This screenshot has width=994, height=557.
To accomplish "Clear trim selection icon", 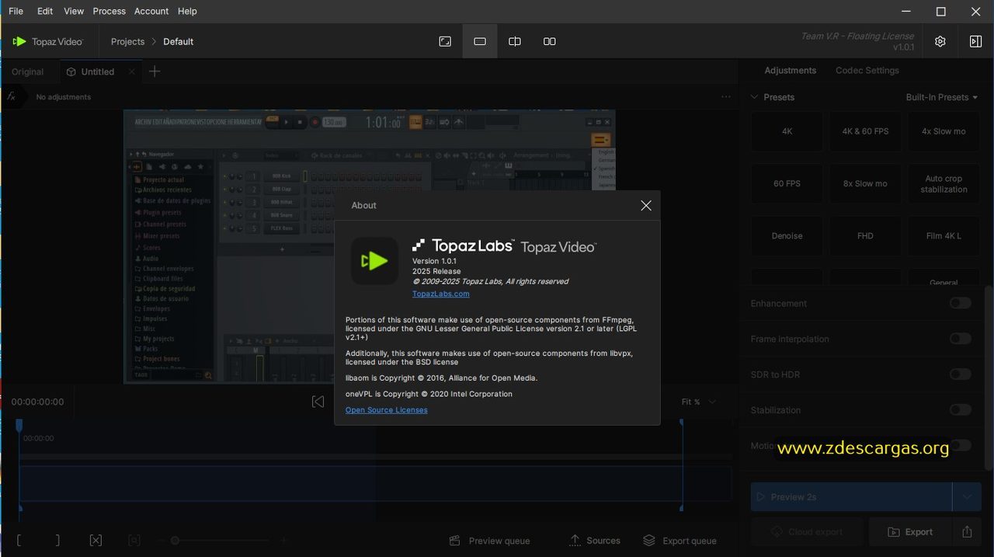I will click(x=96, y=540).
